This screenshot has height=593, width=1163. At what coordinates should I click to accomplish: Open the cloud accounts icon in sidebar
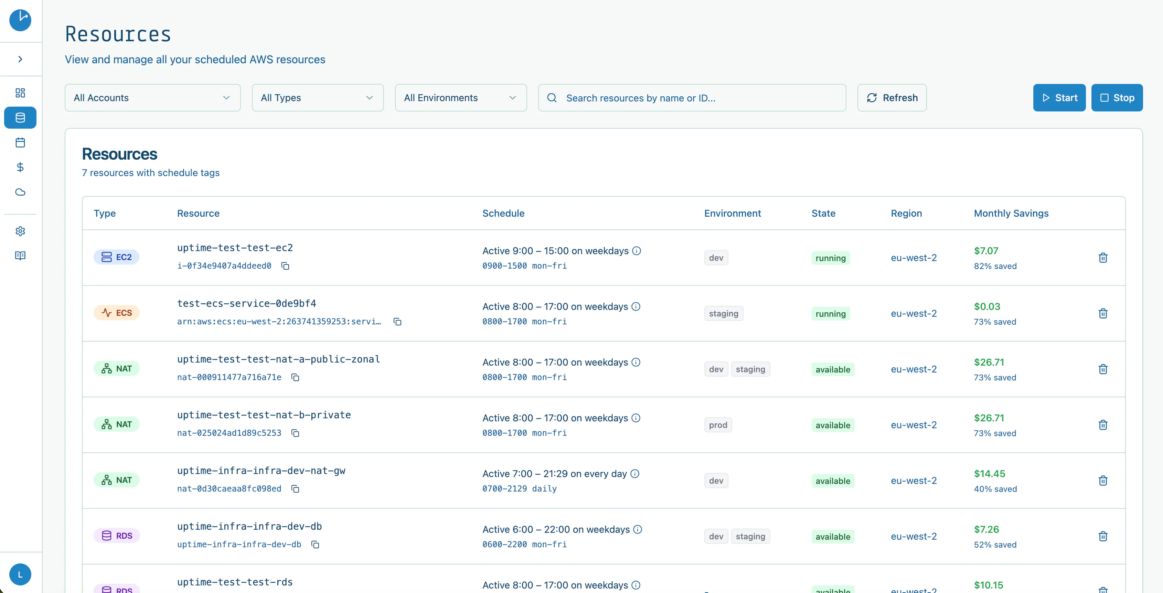(20, 192)
